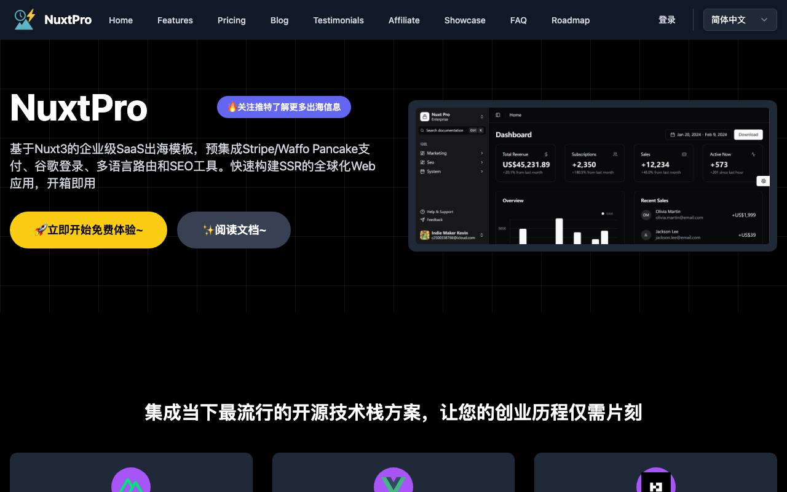The width and height of the screenshot is (787, 492).
Task: Open the 简体中文 language dropdown
Action: [x=740, y=20]
